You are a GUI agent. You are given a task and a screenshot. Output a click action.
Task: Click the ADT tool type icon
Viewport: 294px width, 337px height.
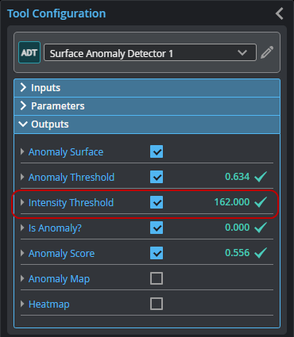click(29, 52)
